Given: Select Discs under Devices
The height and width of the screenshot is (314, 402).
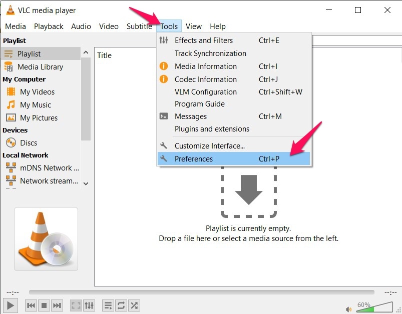Looking at the screenshot, I should click(27, 142).
